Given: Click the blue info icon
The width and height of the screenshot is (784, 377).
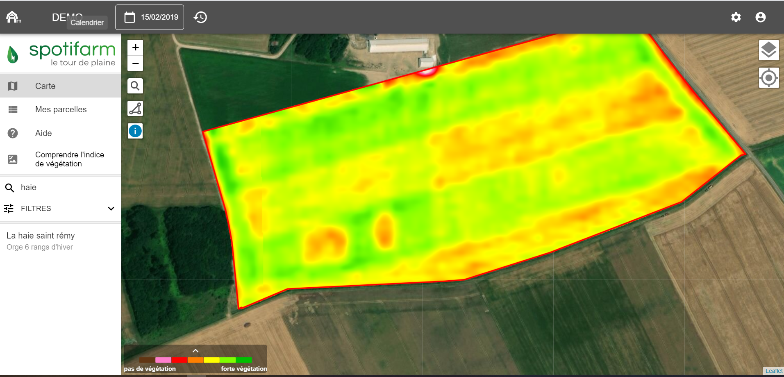Looking at the screenshot, I should (x=135, y=131).
